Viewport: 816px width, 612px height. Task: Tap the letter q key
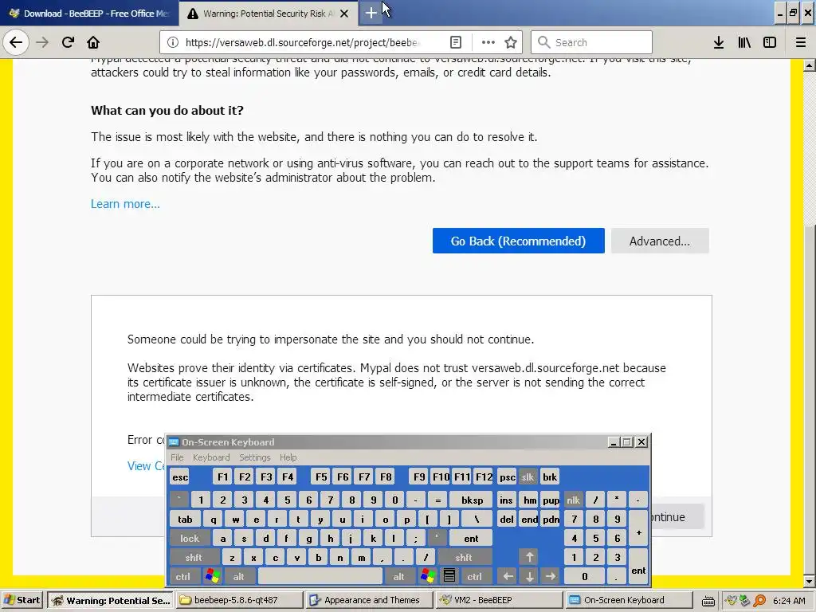(213, 520)
